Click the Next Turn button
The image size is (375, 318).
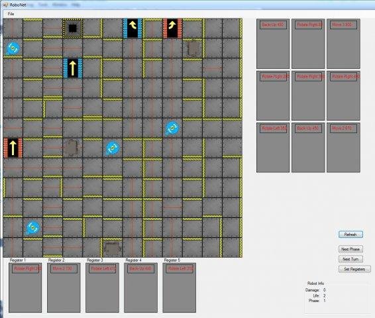pyautogui.click(x=350, y=259)
